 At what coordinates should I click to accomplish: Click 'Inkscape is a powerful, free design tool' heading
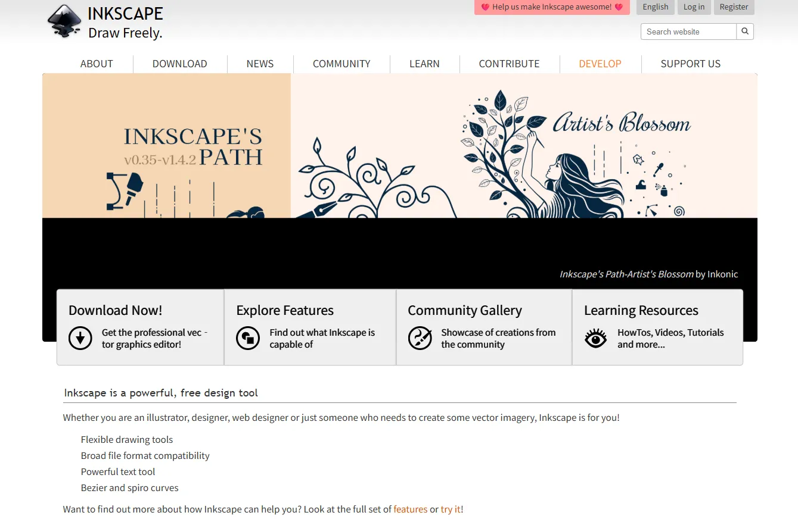161,393
